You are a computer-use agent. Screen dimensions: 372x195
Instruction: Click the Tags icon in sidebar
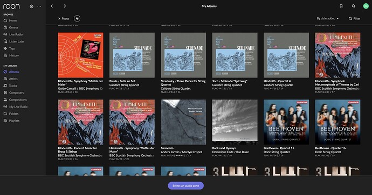(x=5, y=48)
